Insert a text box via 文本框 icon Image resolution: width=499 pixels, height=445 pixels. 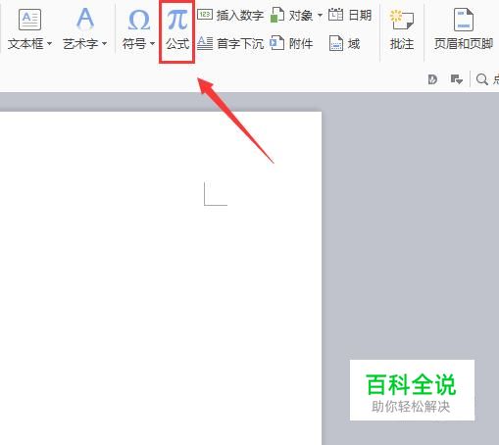tap(29, 20)
